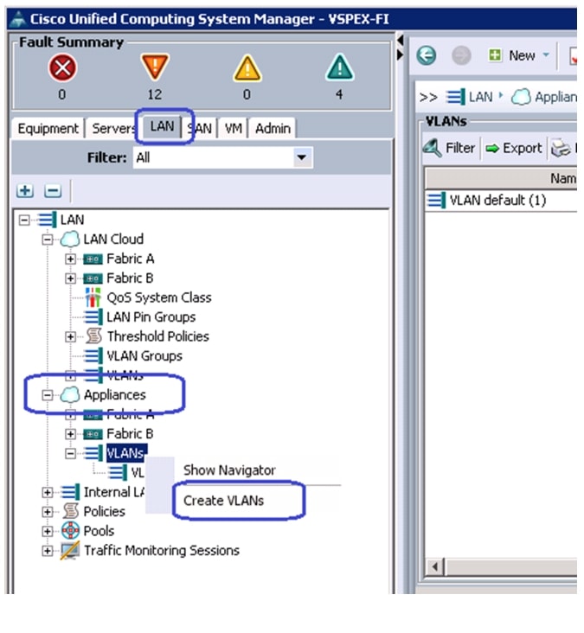Click the LAN Cloud cloud icon
Viewport: 584px width, 633px height.
click(69, 239)
